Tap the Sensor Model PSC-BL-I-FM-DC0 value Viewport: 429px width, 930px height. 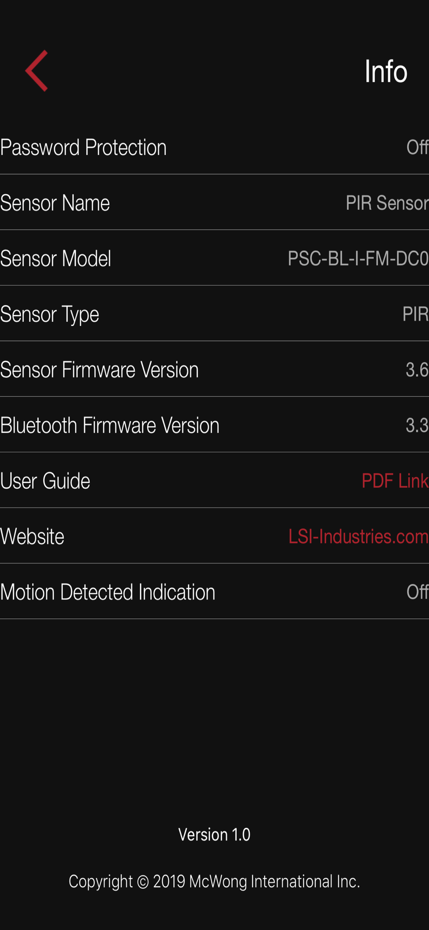tap(358, 259)
